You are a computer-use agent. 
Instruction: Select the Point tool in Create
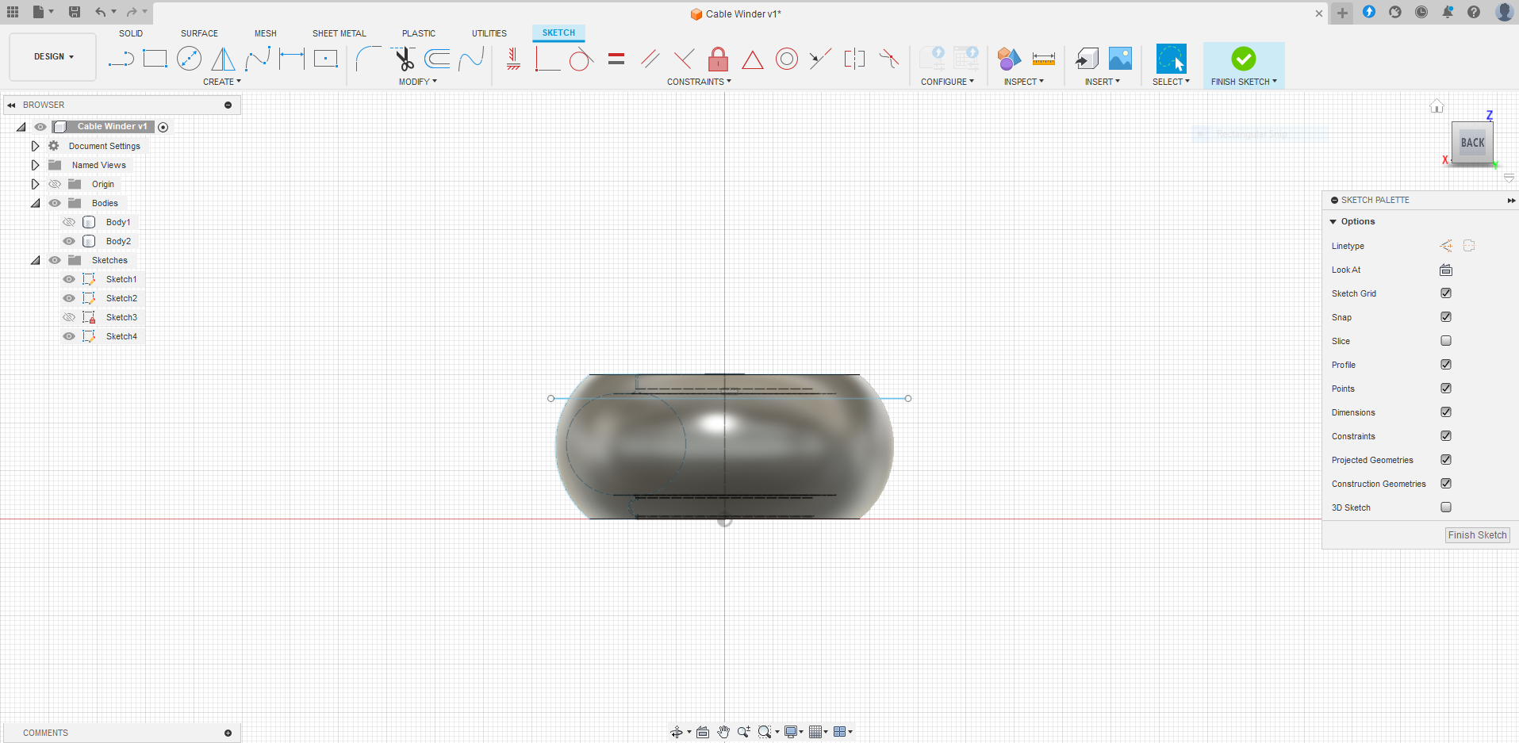point(326,59)
